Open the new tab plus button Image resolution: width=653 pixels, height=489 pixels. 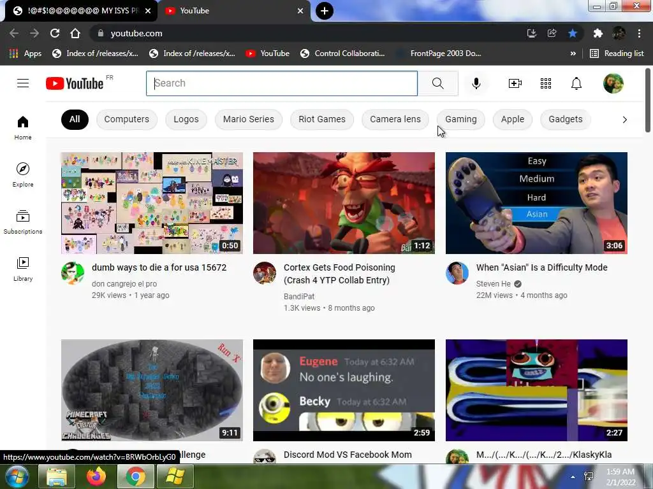pos(325,11)
